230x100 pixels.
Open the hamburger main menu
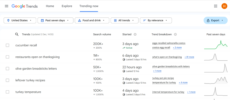pos(7,6)
